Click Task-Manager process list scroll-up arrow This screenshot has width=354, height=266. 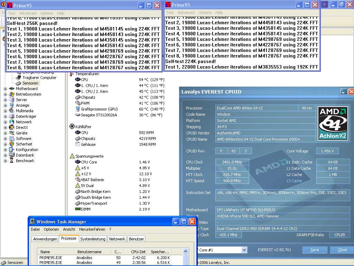pos(185,251)
